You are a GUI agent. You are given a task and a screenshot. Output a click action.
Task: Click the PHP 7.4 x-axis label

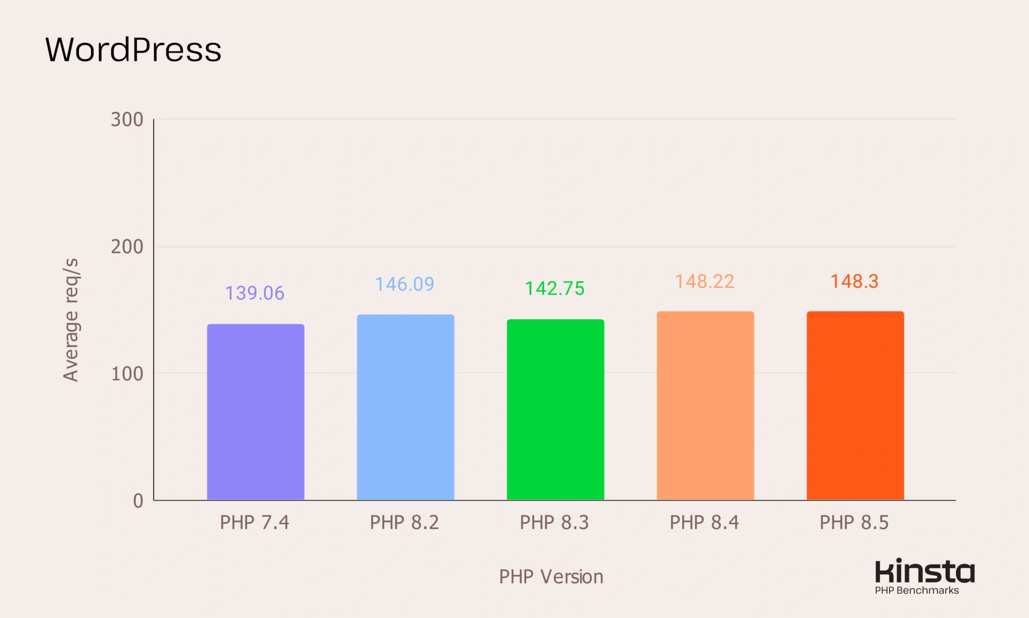[x=255, y=522]
